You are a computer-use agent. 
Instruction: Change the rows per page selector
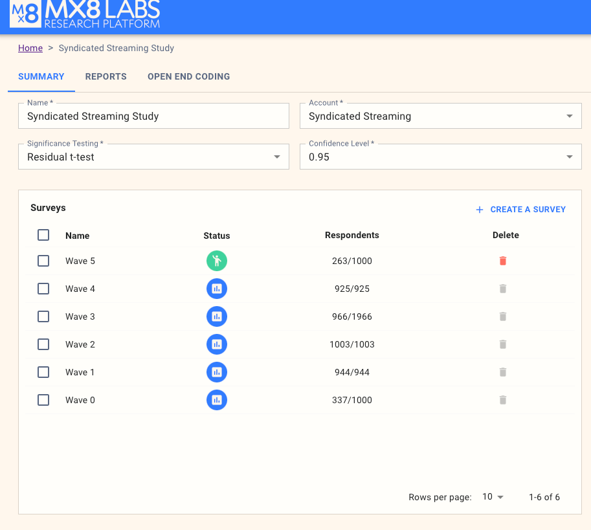[x=493, y=497]
